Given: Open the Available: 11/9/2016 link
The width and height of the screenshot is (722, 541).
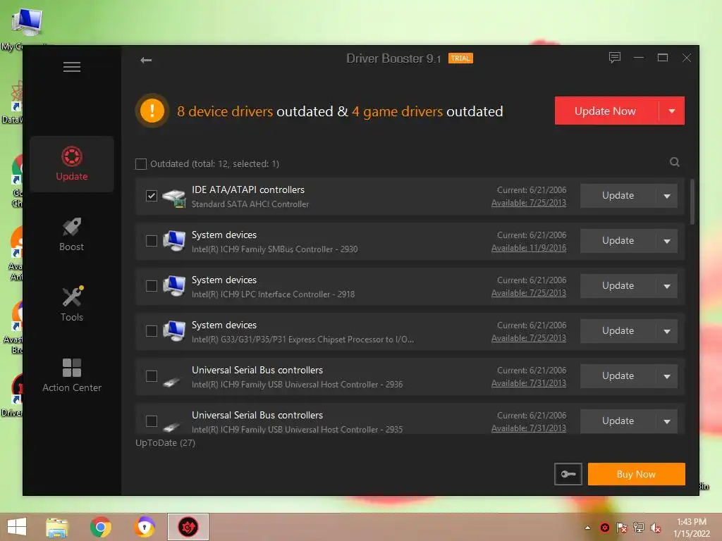Looking at the screenshot, I should tap(529, 248).
